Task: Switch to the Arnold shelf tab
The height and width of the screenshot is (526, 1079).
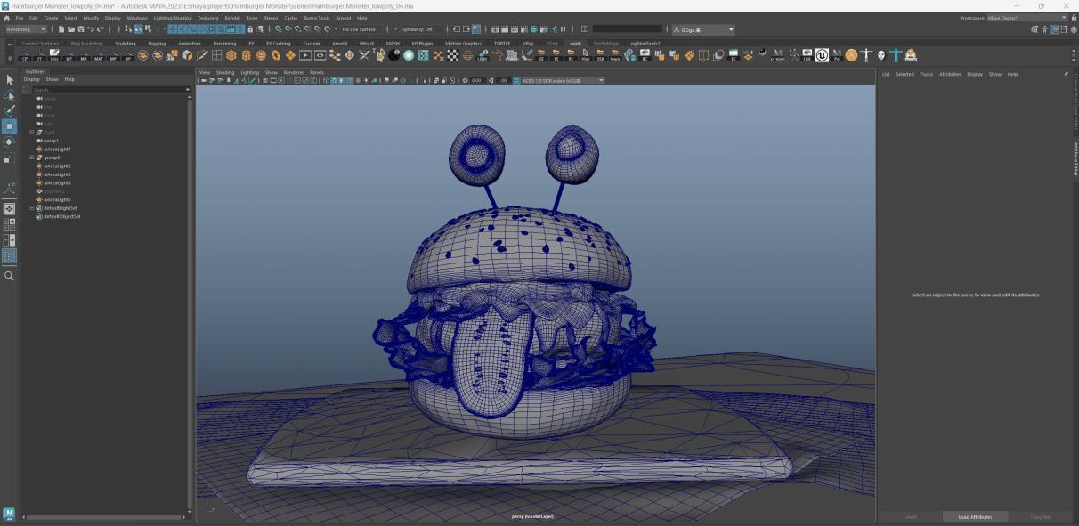Action: pyautogui.click(x=340, y=43)
